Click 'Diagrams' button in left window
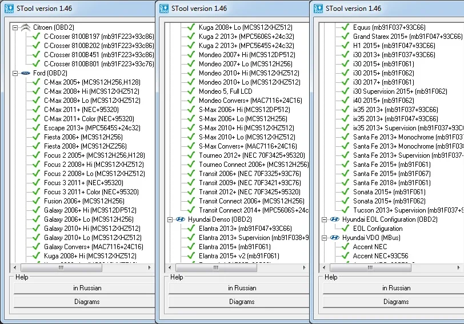 click(85, 302)
